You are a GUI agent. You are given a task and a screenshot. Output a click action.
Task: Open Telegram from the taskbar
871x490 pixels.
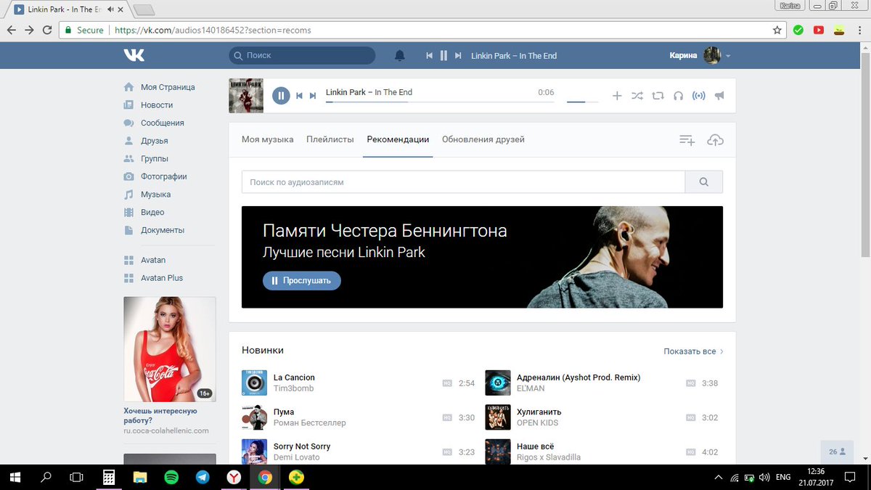tap(203, 477)
